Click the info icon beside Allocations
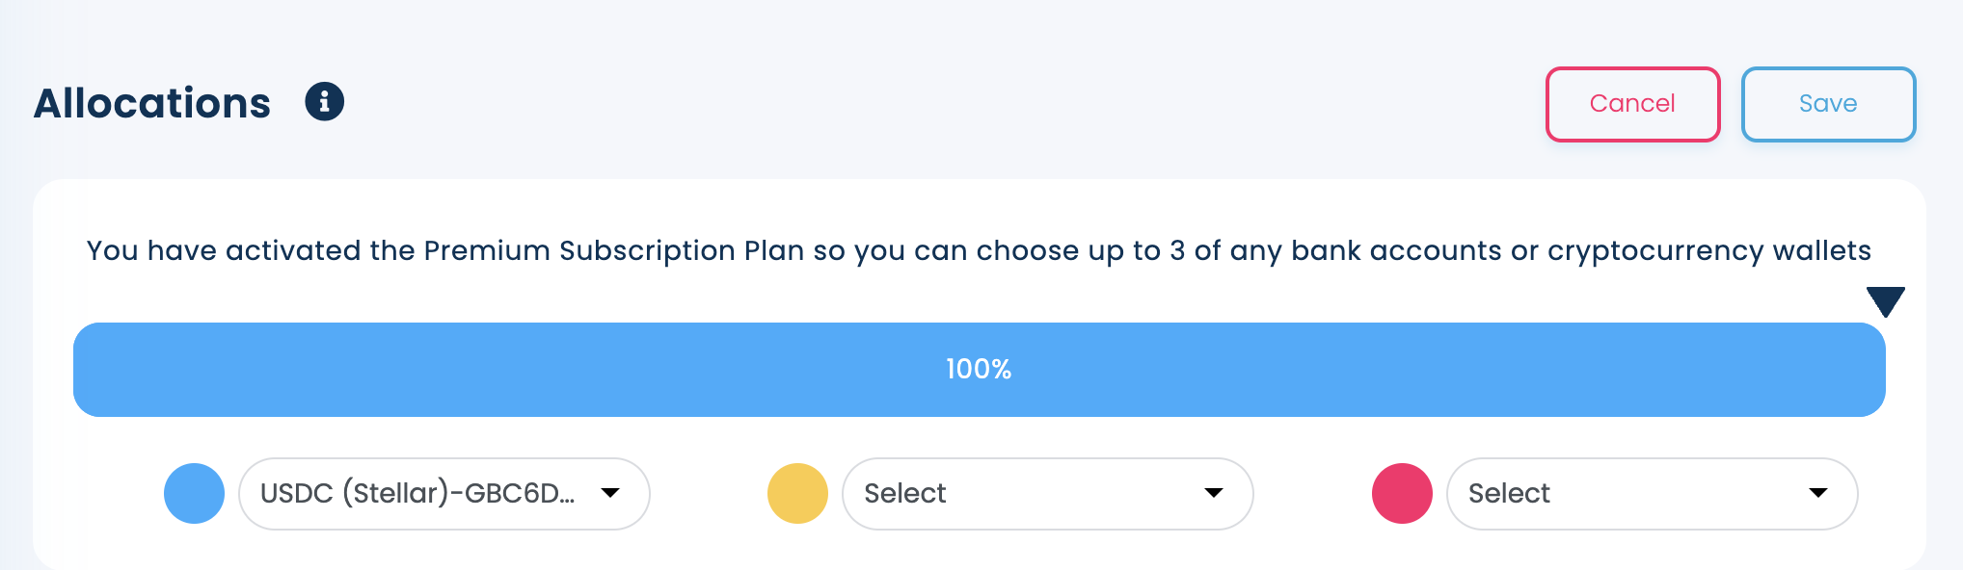The height and width of the screenshot is (570, 1963). 324,101
